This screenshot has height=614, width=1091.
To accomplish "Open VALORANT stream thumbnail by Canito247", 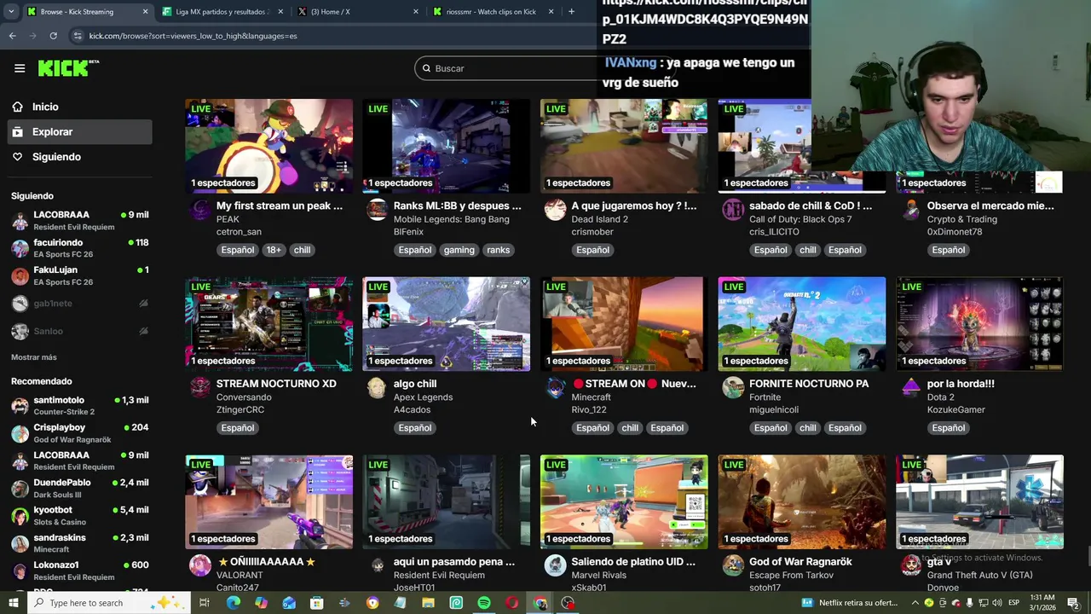I will 268,502.
